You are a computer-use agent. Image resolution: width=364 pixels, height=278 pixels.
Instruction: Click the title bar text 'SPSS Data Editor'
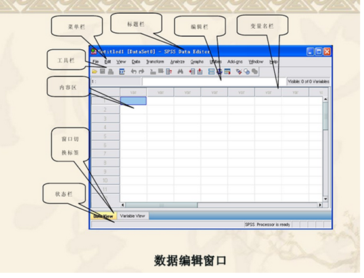pos(187,52)
